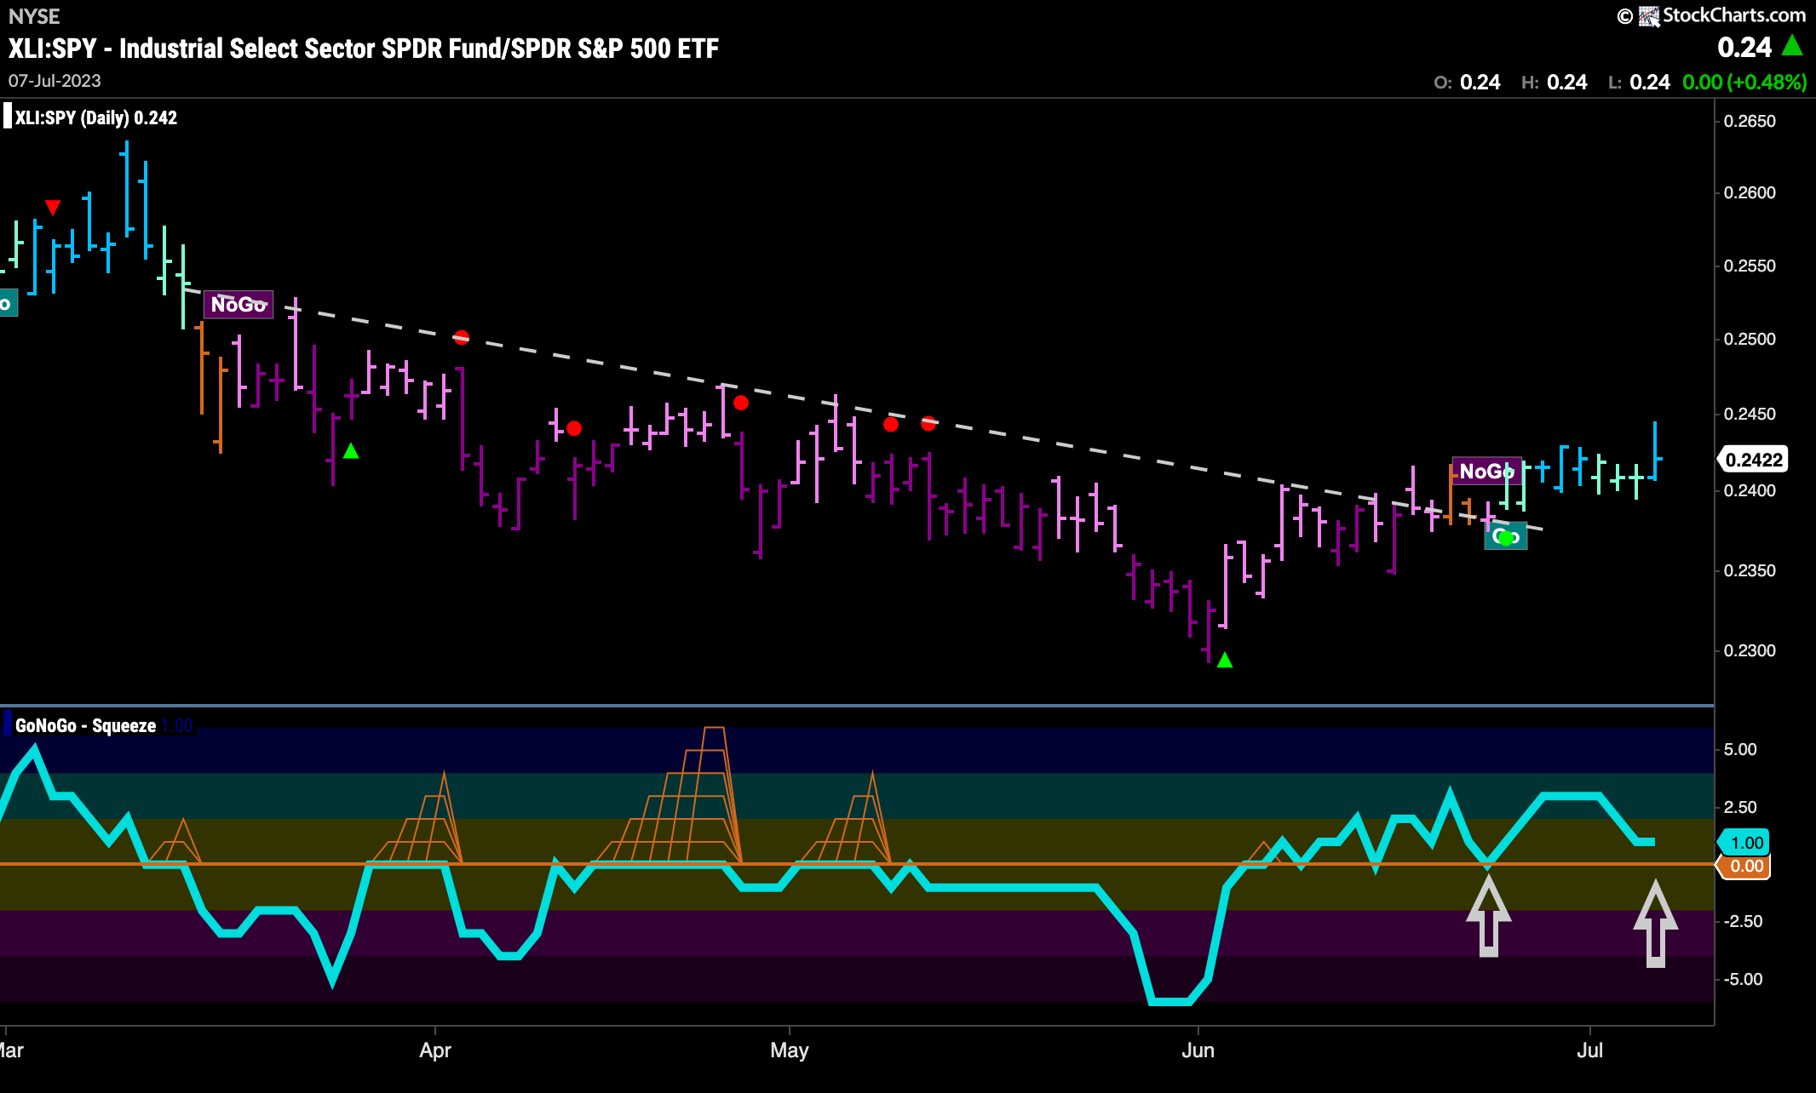Screen dimensions: 1816x1093
Task: Click the orange 0.00 zero-line value tag
Action: point(1745,867)
